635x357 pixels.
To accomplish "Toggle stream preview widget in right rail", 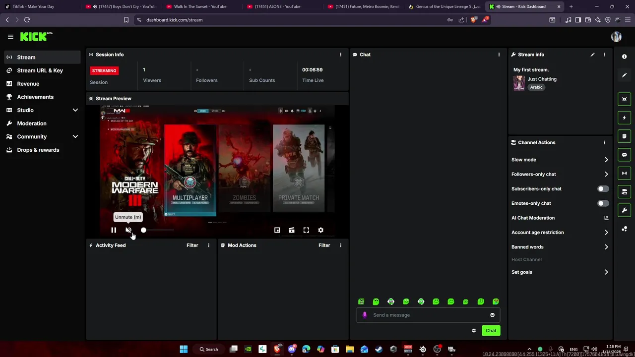I will pos(625,99).
